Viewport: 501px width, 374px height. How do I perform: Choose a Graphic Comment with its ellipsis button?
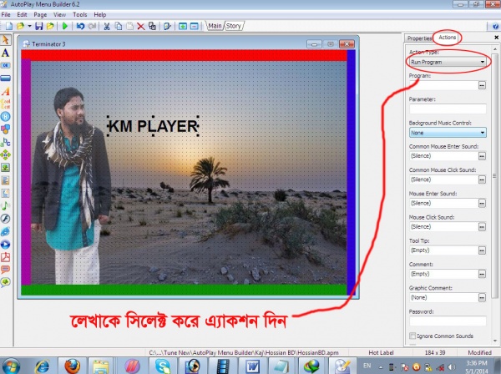(x=482, y=298)
